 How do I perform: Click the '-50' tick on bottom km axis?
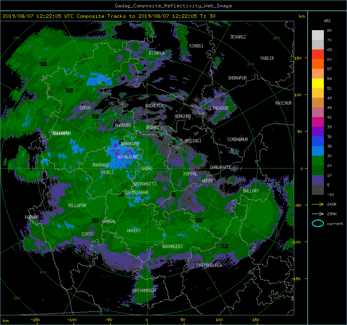[109, 320]
